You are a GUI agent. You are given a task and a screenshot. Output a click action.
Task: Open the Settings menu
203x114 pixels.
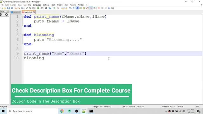(x=46, y=5)
